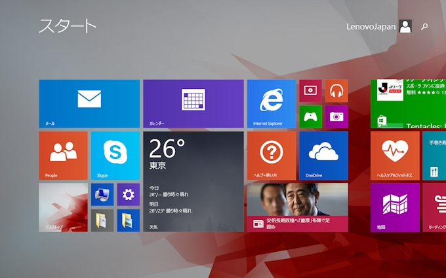Launch the Camera tile
Image resolution: width=446 pixels, height=278 pixels.
(336, 116)
